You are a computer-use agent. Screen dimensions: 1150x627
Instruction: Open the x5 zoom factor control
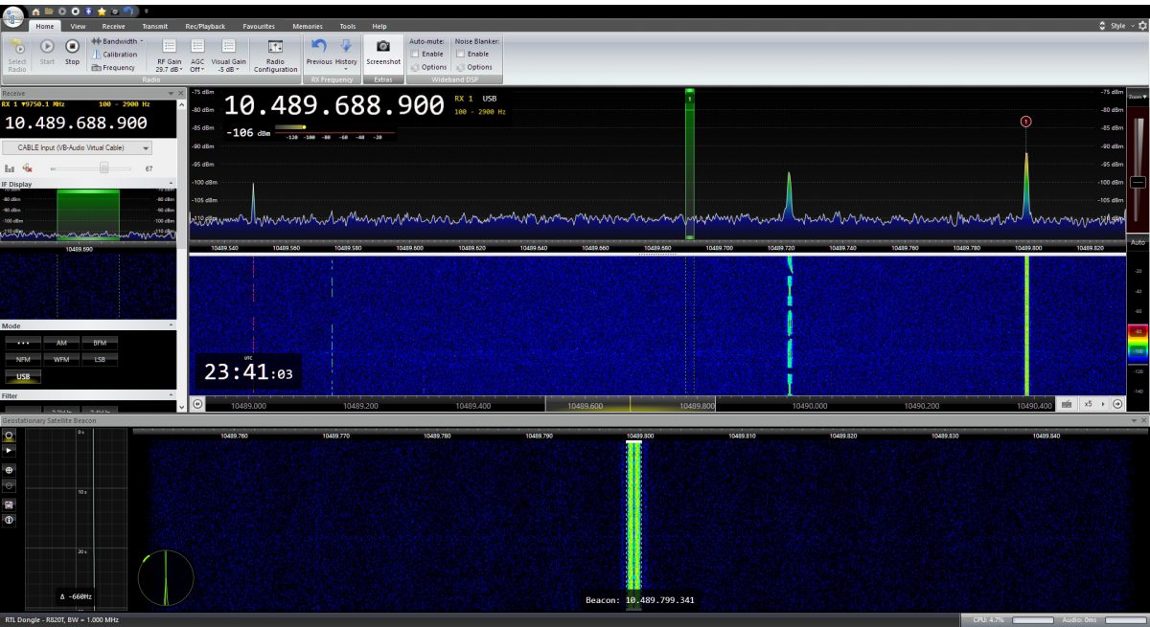(1092, 404)
